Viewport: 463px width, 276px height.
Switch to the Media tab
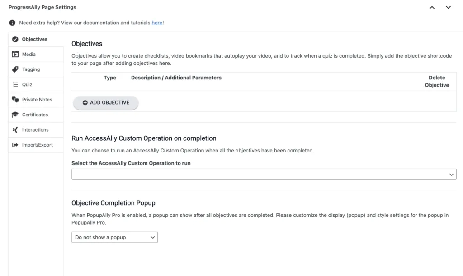[29, 55]
